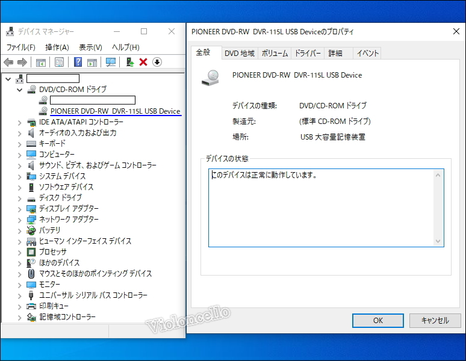Click the ユニバーサル シリアル バス コントローラー USB icon
This screenshot has height=361, width=466.
[x=31, y=295]
